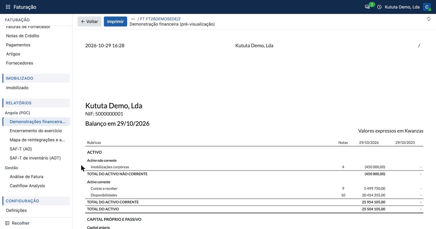The height and width of the screenshot is (229, 436).
Task: Click the Faturação app title
Action: [25, 7]
